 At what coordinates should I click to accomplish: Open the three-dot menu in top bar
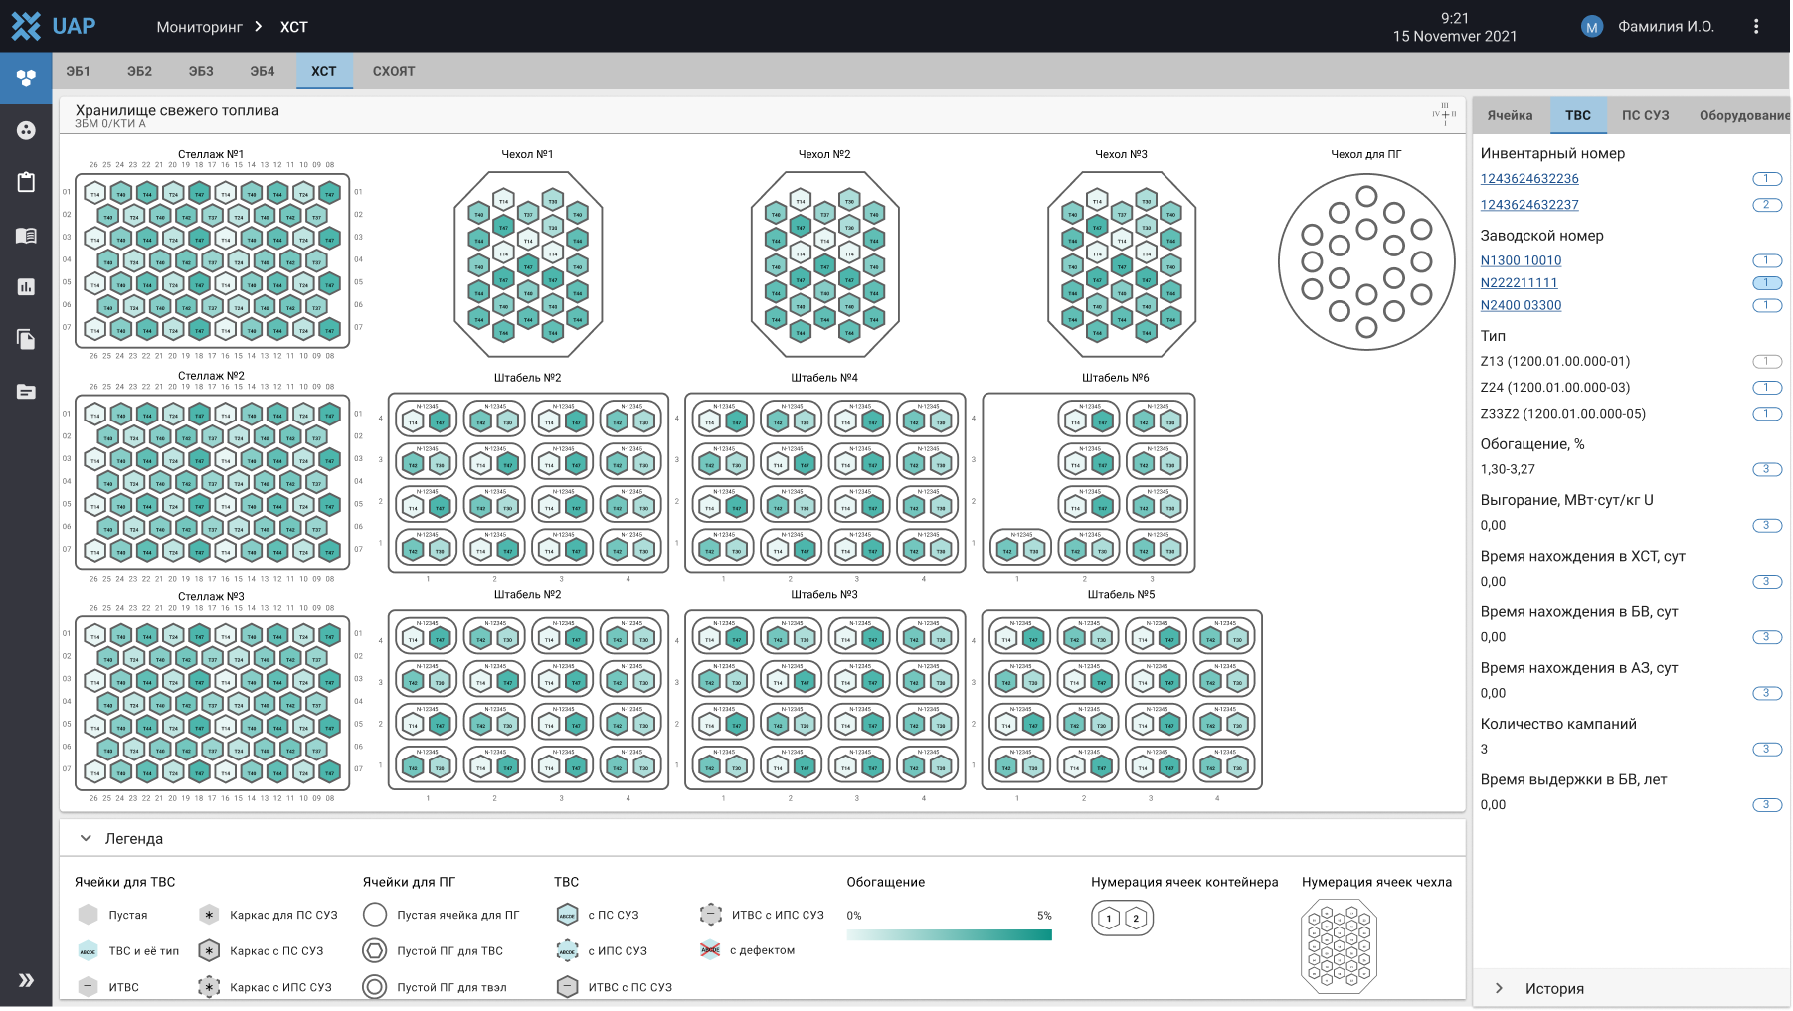pos(1756,27)
